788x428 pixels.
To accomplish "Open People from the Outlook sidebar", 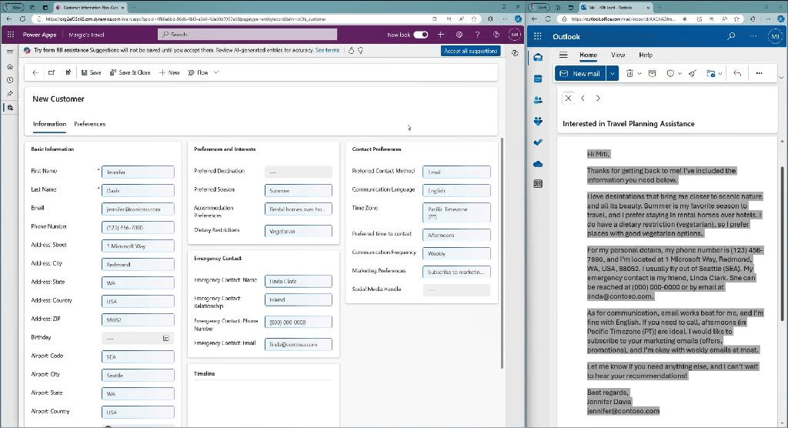I will click(x=538, y=99).
